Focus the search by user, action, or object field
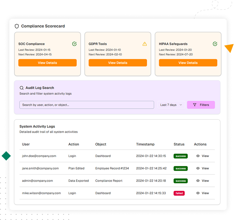This screenshot has height=220, width=237. pyautogui.click(x=87, y=105)
